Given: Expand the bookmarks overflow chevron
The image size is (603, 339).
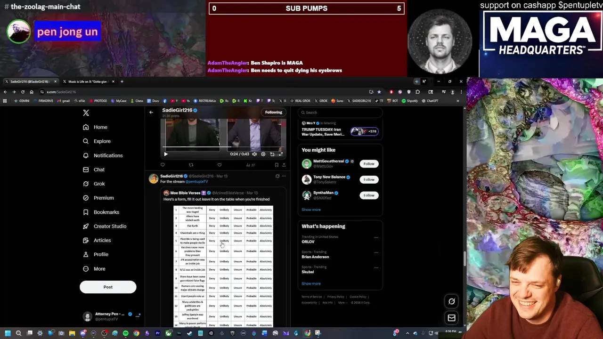Looking at the screenshot, I should [457, 101].
